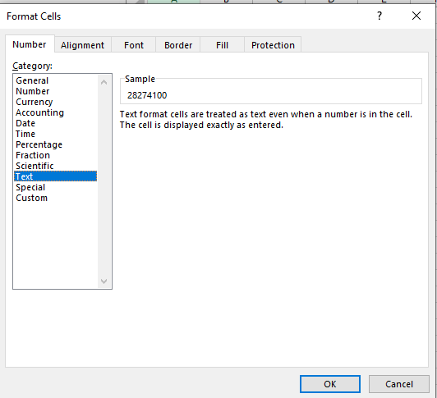Image resolution: width=437 pixels, height=398 pixels.
Task: Open dialog help with the question mark
Action: coord(379,16)
